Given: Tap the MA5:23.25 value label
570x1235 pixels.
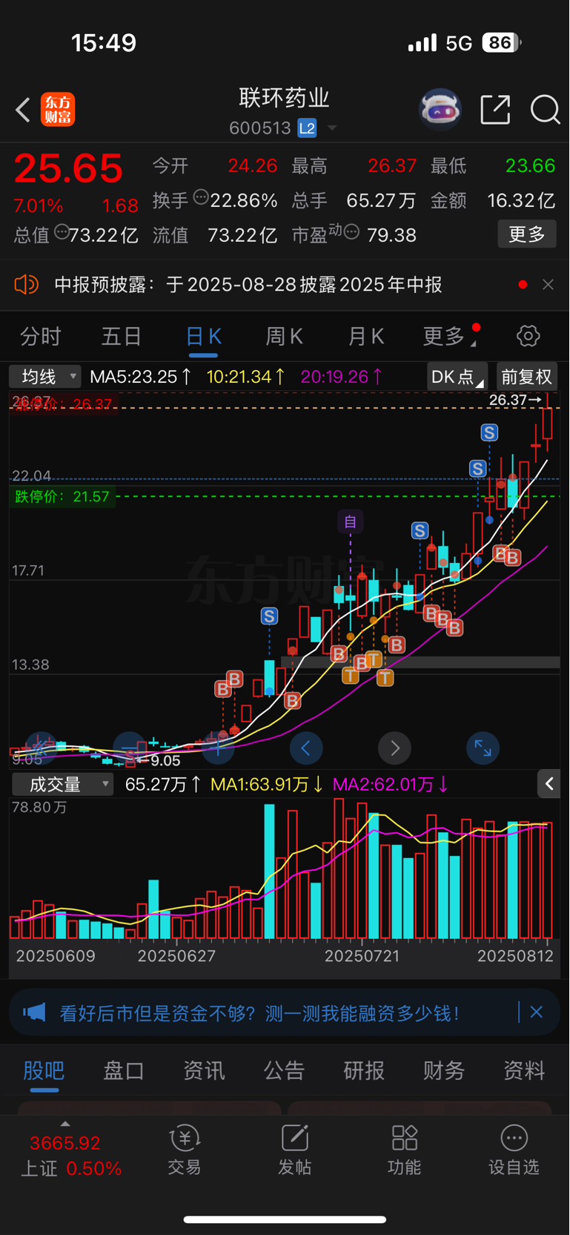Looking at the screenshot, I should pos(140,377).
